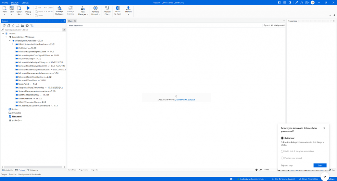
Task: Click the Export to Excel icon
Action: [118, 8]
